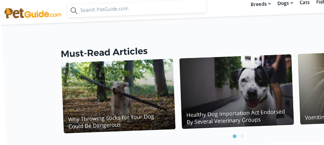Click Why Throwing Sticks for Your Dog title
324x145 pixels.
pyautogui.click(x=111, y=121)
